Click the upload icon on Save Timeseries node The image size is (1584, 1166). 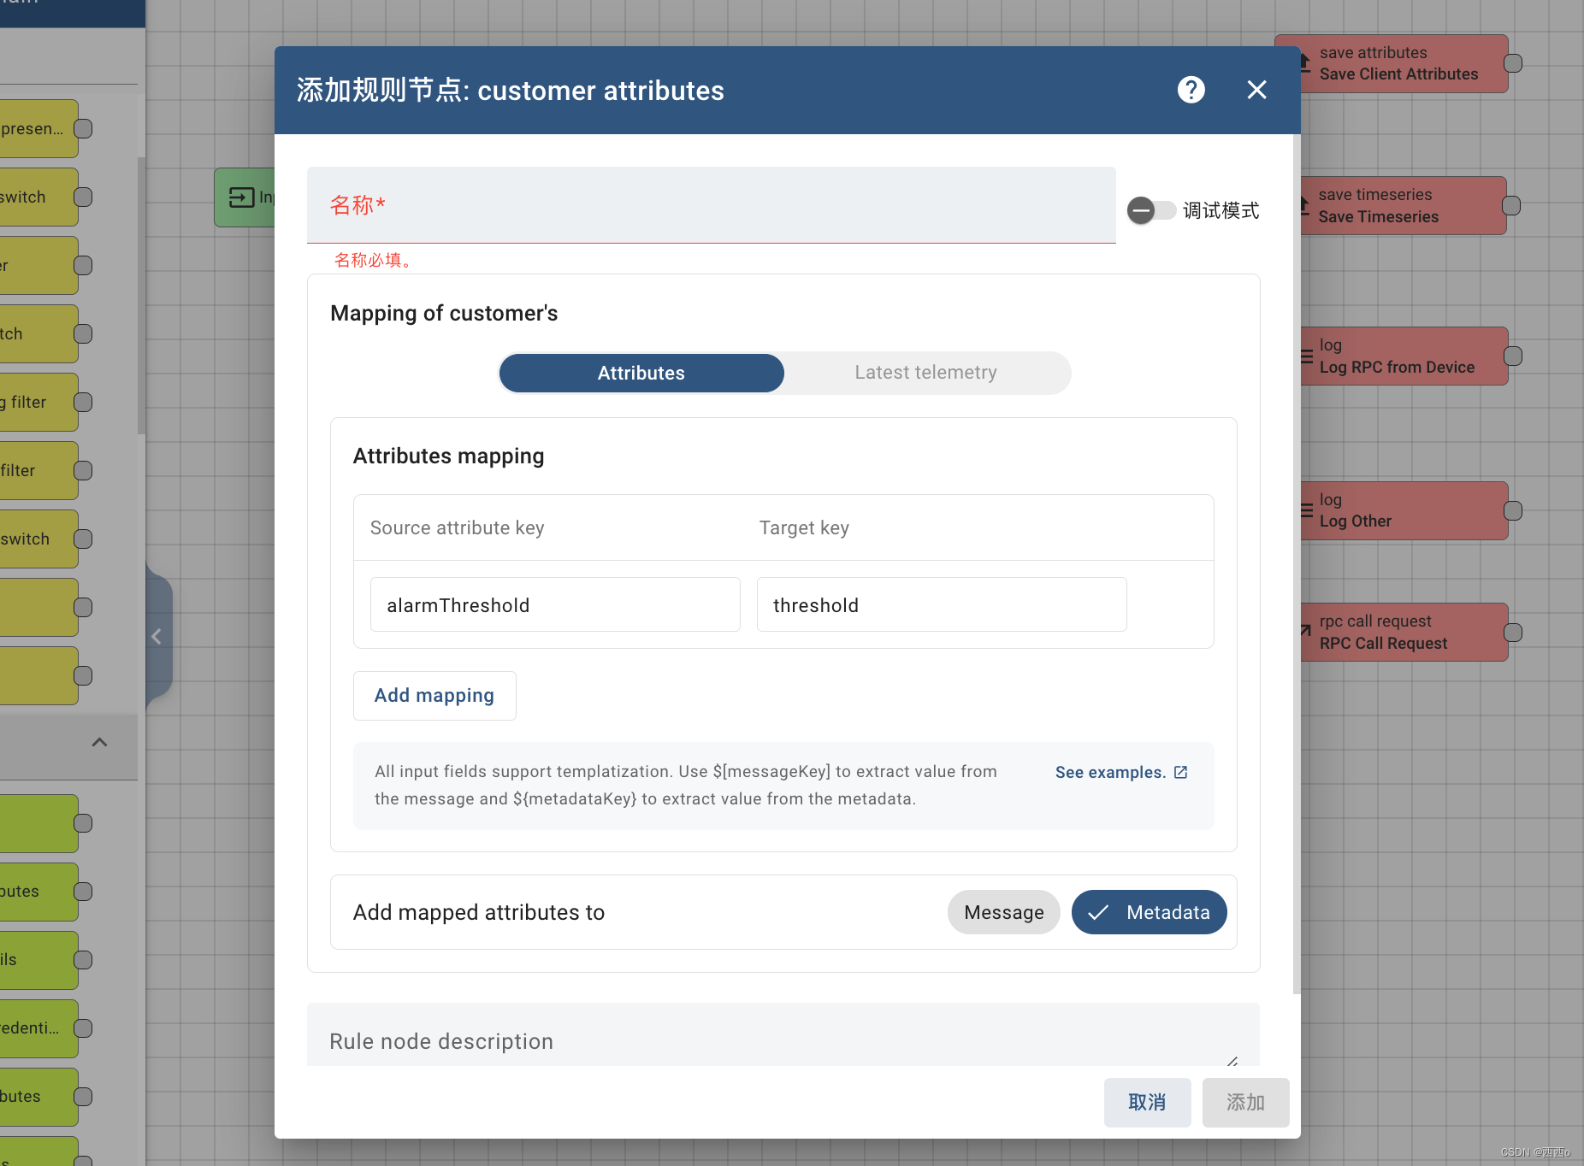coord(1303,204)
